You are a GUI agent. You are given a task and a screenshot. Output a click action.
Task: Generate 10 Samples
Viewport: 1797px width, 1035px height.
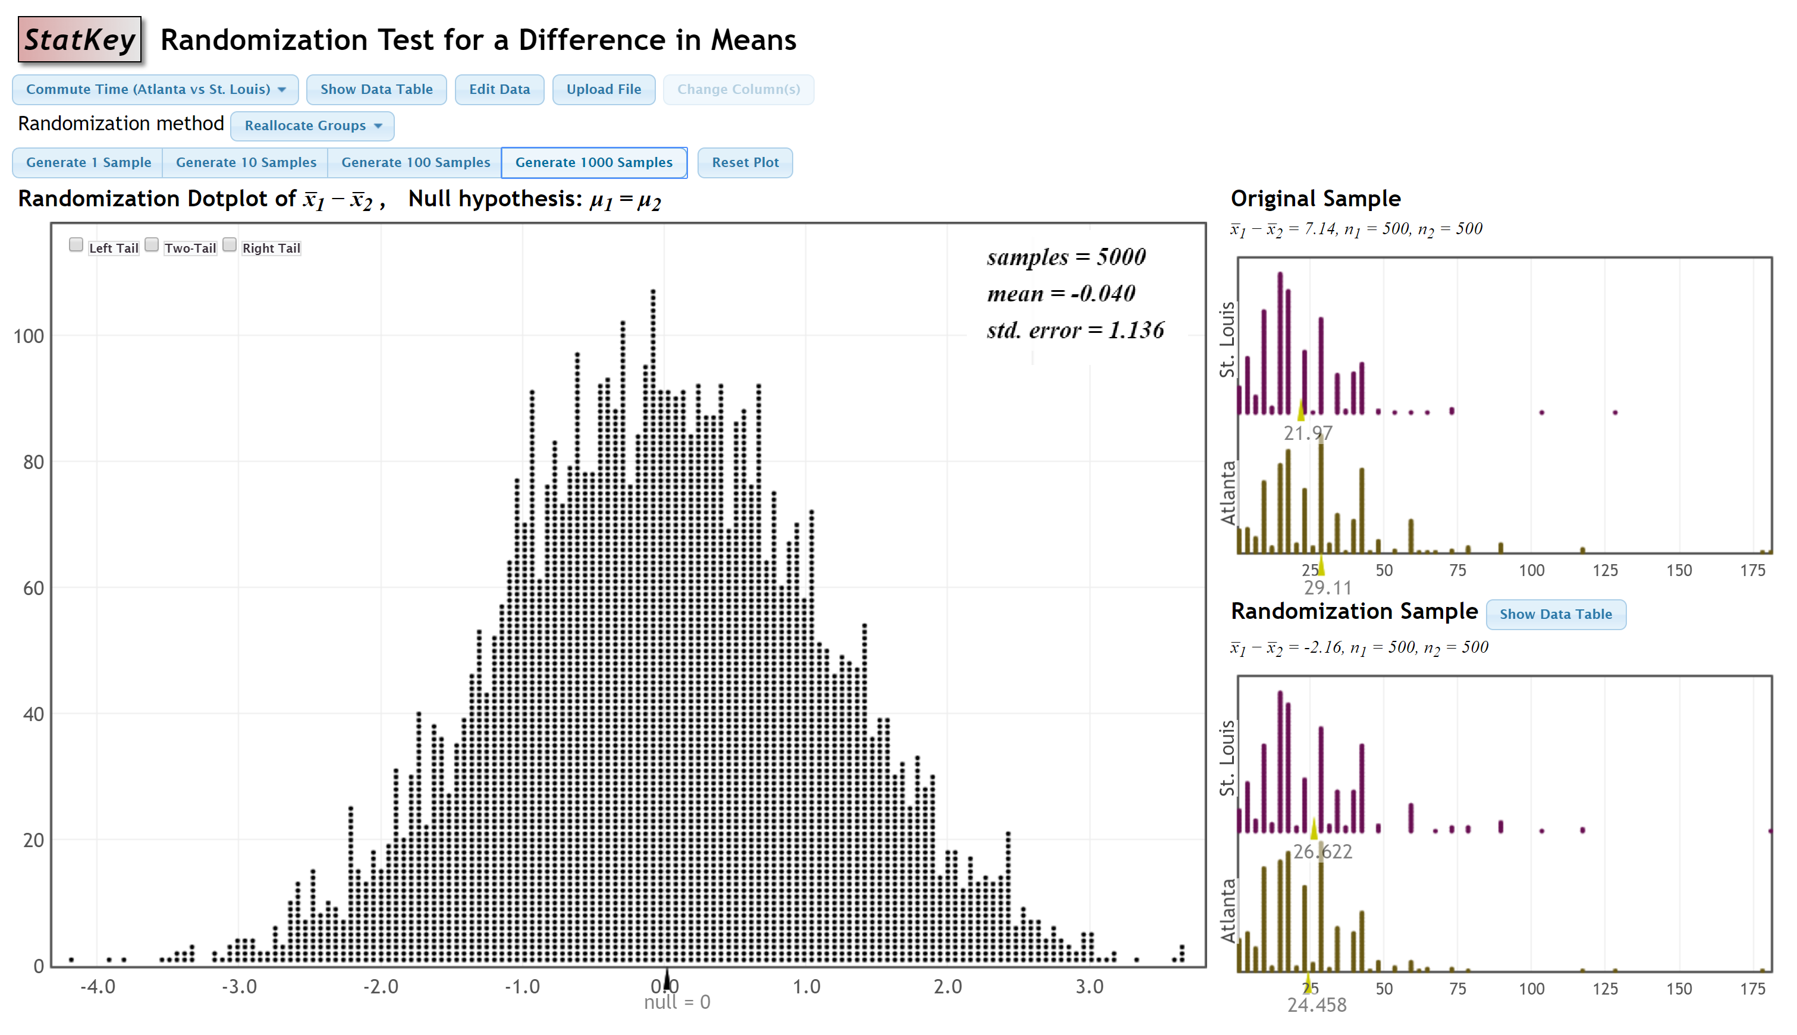(x=246, y=163)
